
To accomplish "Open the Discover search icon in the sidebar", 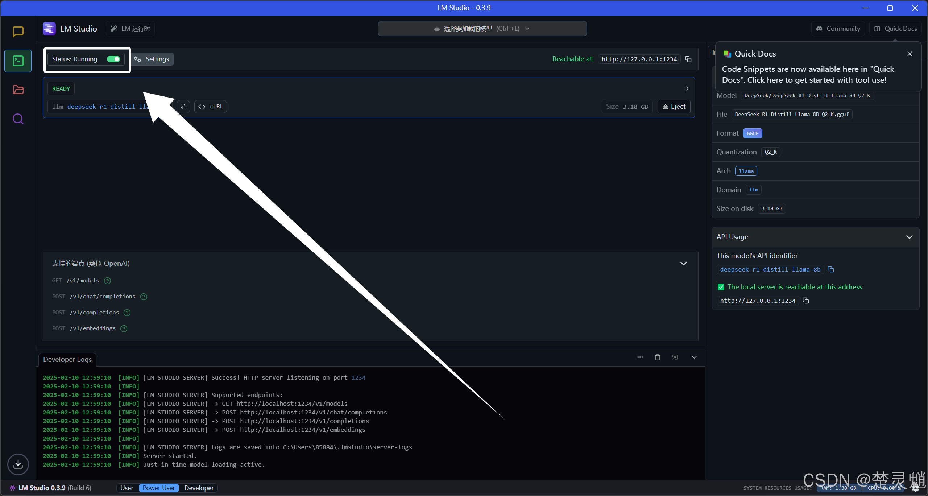I will point(18,119).
